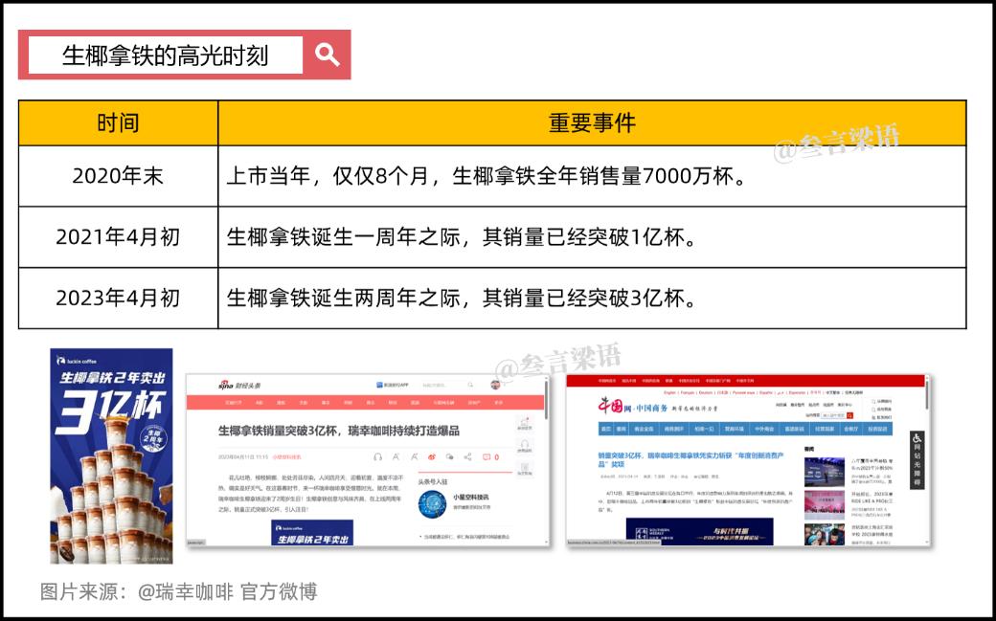The height and width of the screenshot is (621, 996).
Task: Open the 新浪财经APP link in Sina header
Action: [x=393, y=385]
